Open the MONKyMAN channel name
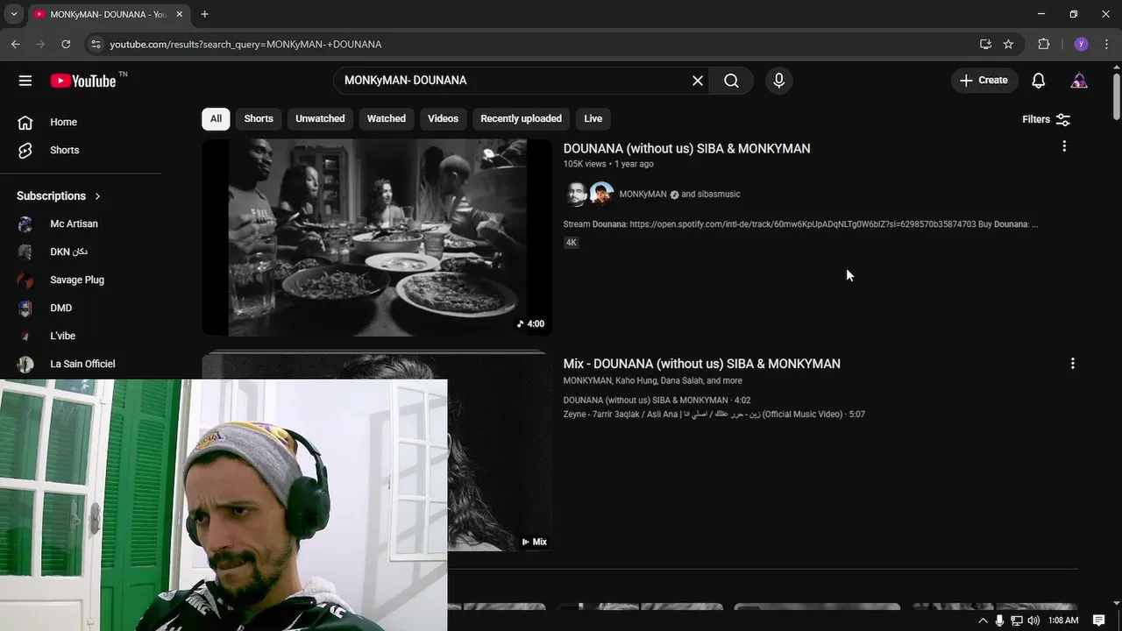The height and width of the screenshot is (631, 1122). click(x=643, y=195)
